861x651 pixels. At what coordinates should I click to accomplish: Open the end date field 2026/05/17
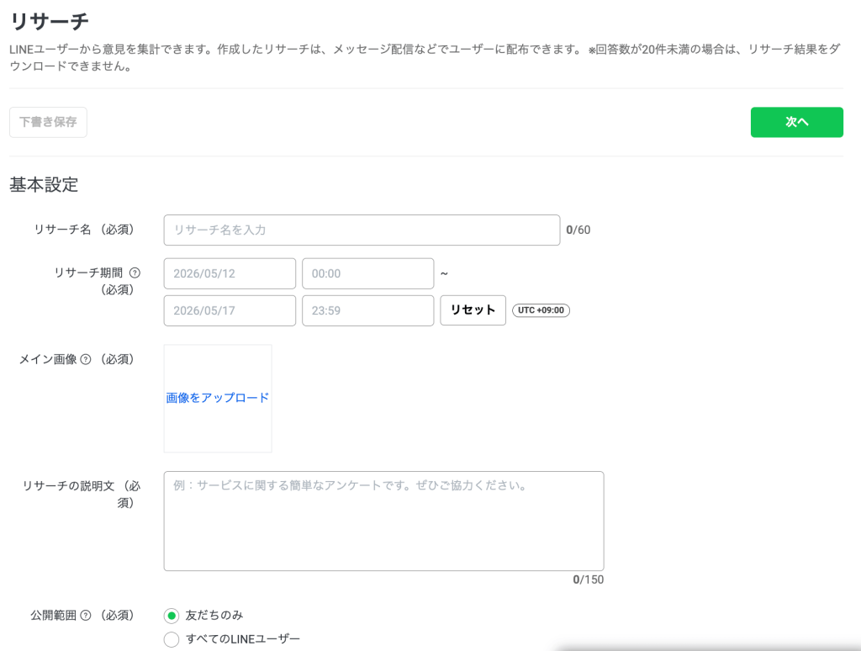tap(230, 310)
